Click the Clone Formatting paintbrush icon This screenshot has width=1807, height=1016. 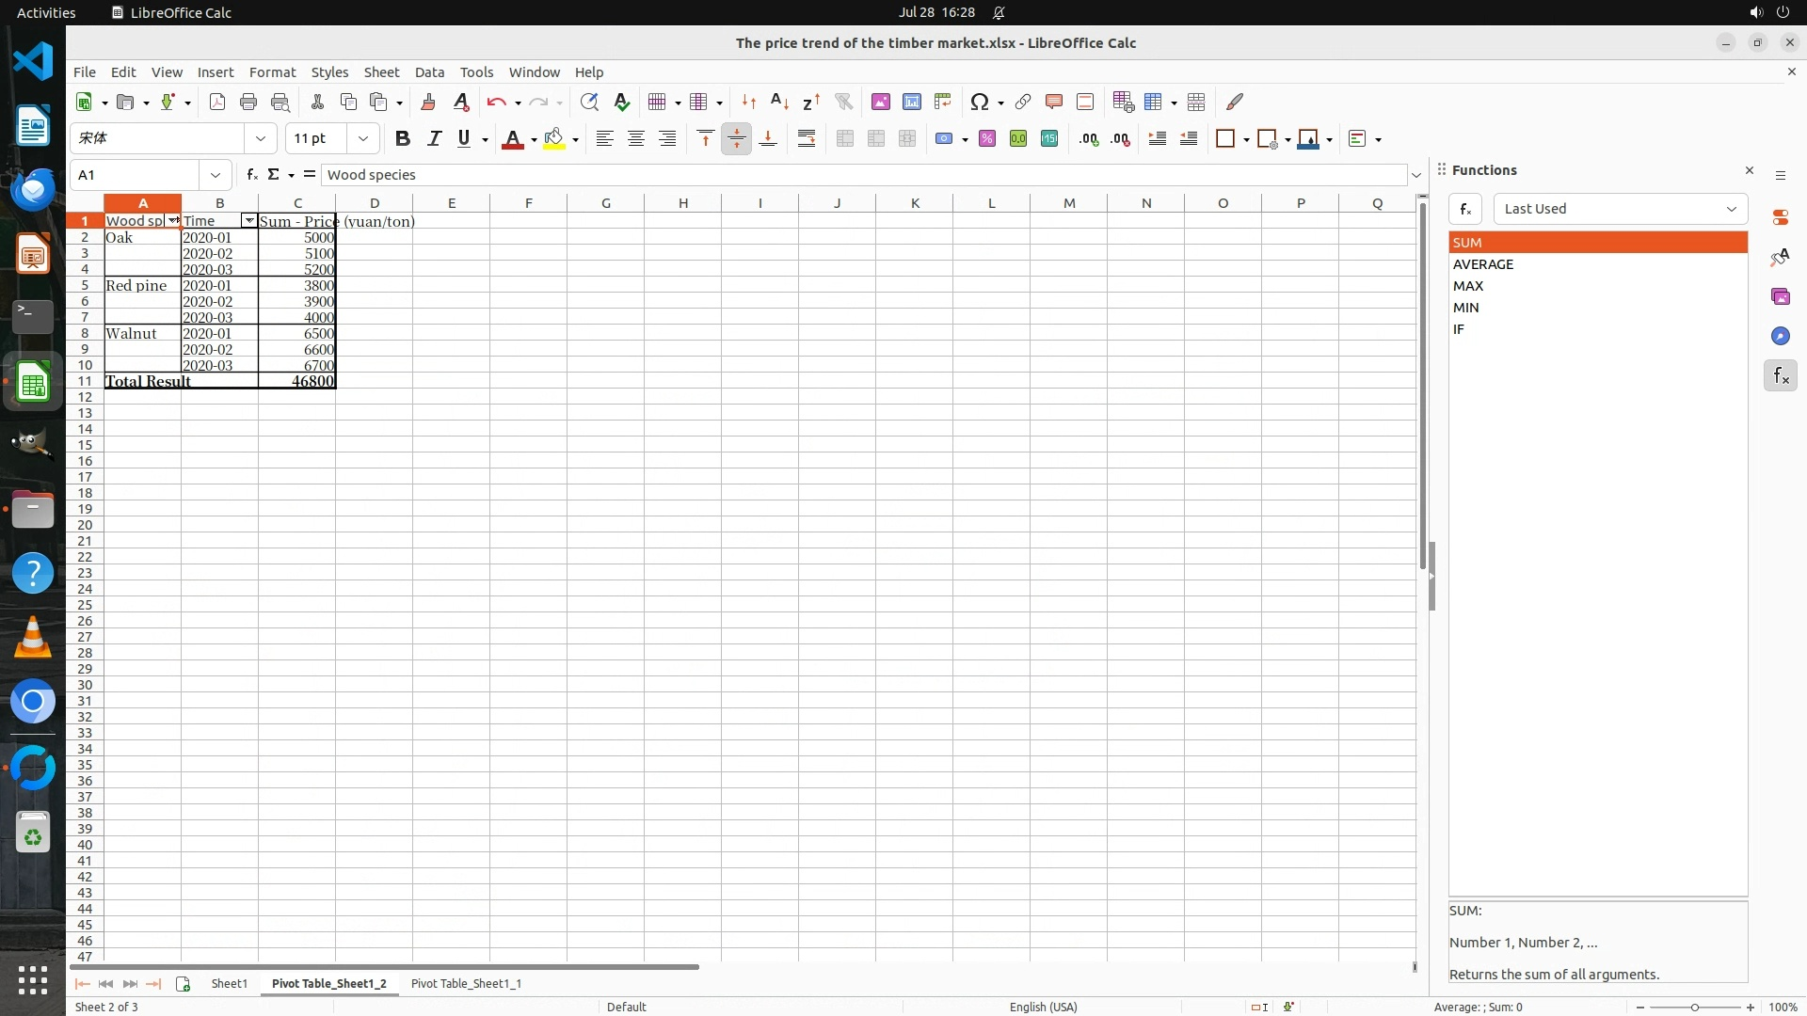[428, 102]
